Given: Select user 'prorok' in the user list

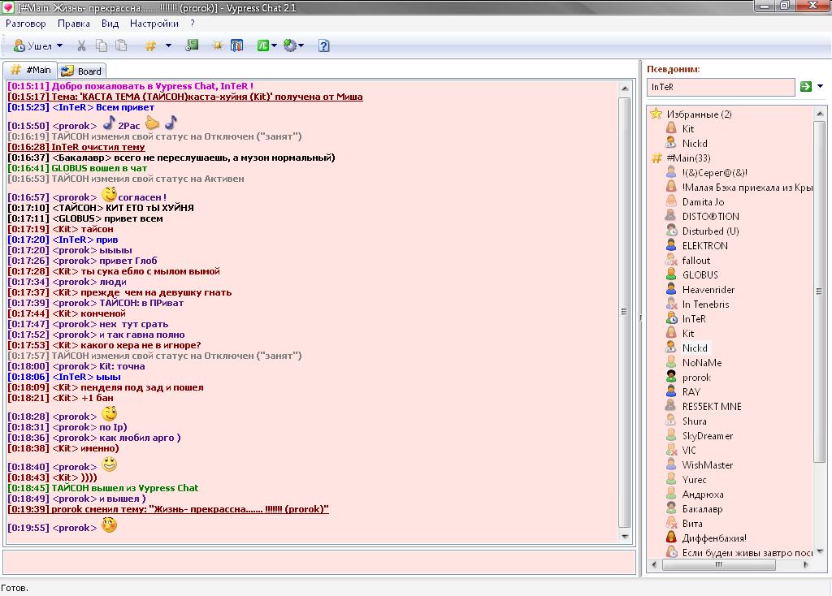Looking at the screenshot, I should tap(696, 378).
